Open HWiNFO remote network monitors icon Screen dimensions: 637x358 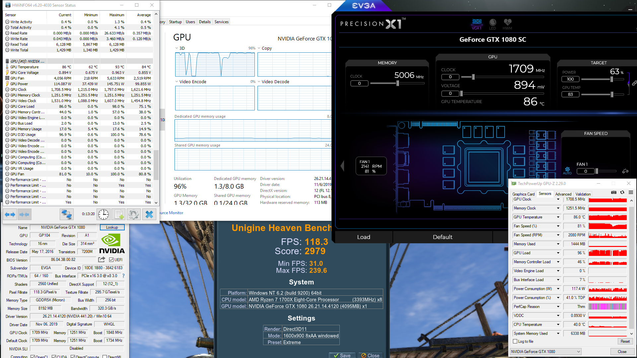[x=66, y=214]
